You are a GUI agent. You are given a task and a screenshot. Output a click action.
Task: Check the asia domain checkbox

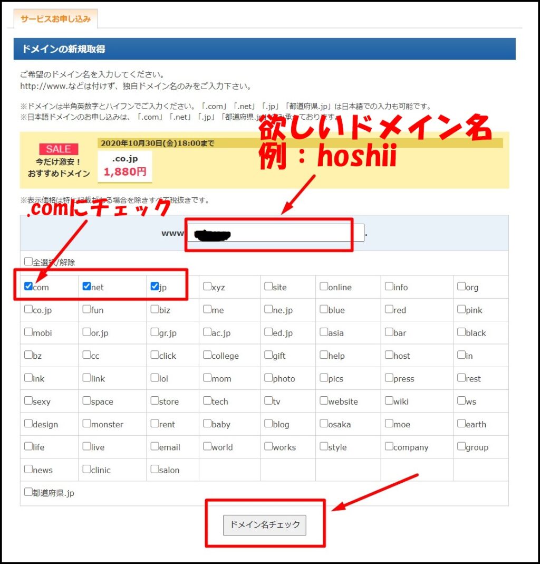pyautogui.click(x=324, y=332)
